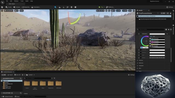Show favorites only with star icon

tap(168, 29)
